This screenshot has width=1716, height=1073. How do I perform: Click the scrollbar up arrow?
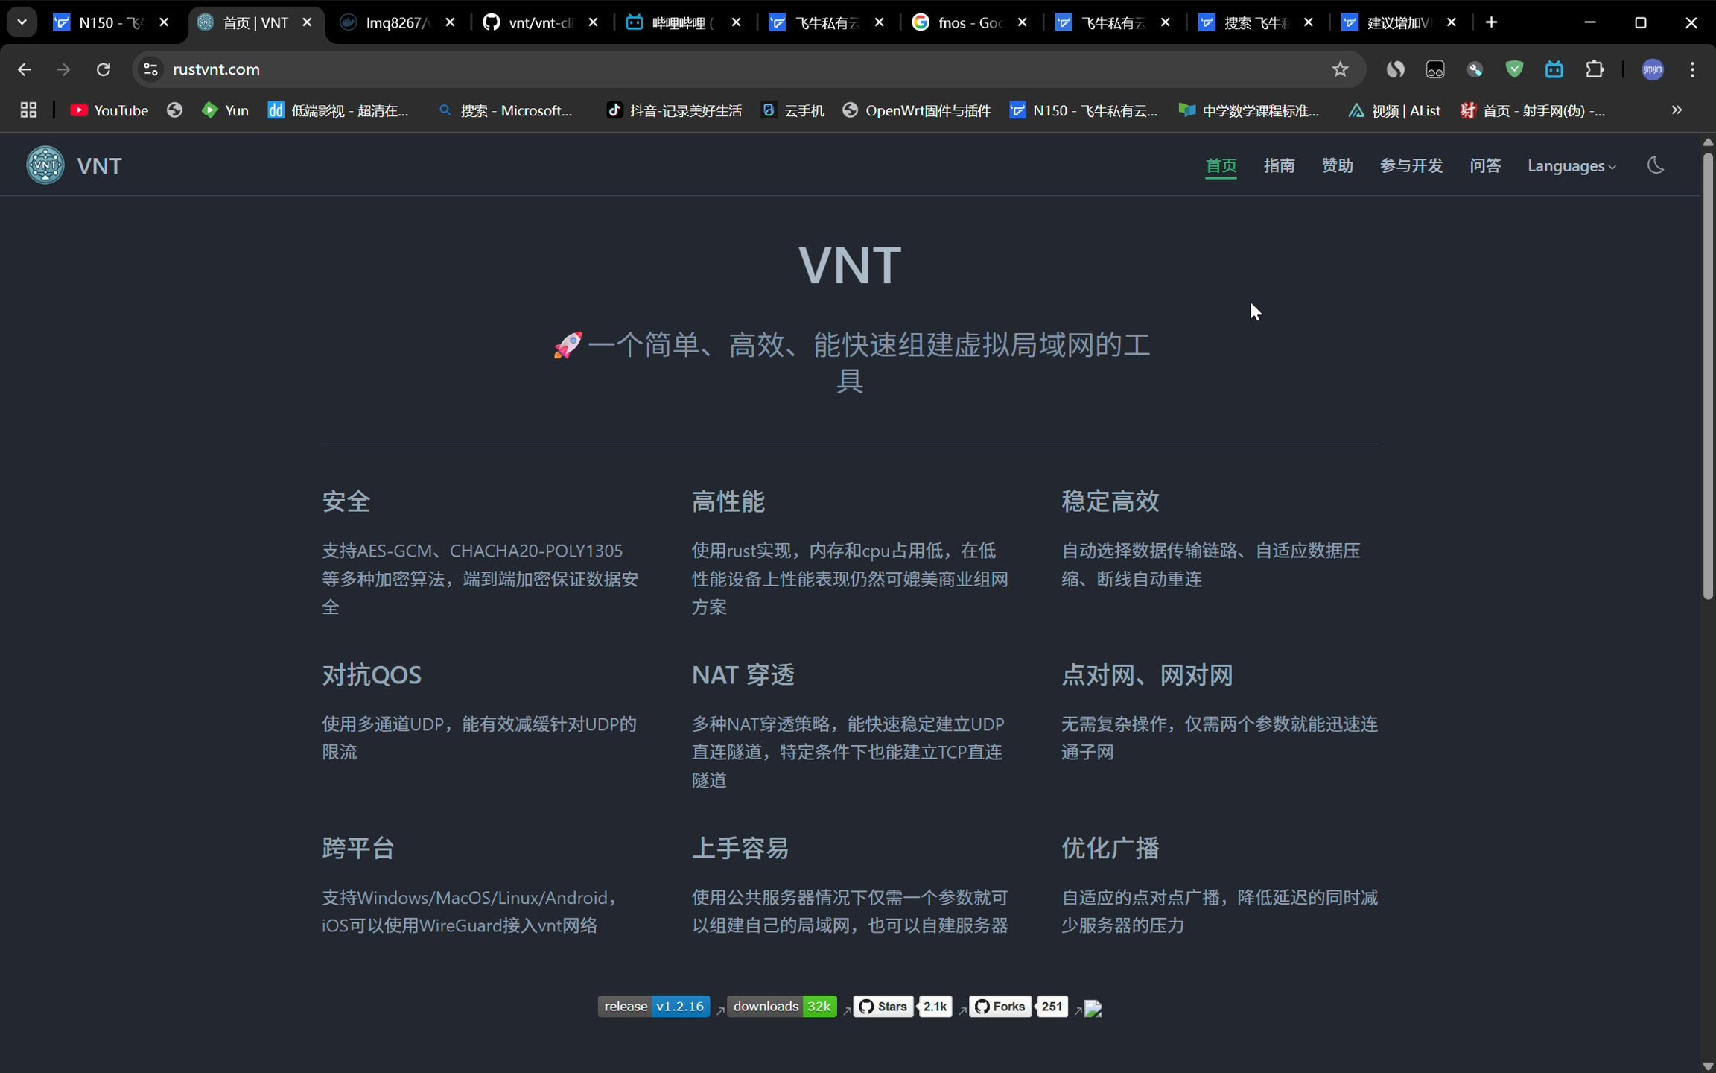[x=1708, y=142]
